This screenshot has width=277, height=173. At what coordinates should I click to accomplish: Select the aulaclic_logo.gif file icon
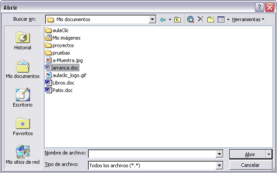click(49, 75)
